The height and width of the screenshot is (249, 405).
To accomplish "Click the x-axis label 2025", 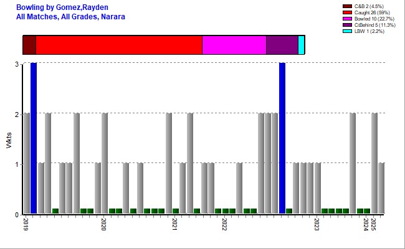I will [373, 224].
